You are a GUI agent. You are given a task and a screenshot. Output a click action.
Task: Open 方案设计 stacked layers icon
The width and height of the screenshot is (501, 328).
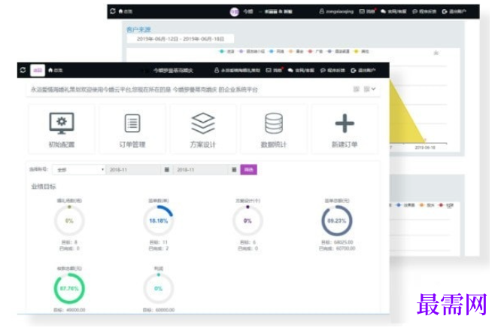(203, 123)
